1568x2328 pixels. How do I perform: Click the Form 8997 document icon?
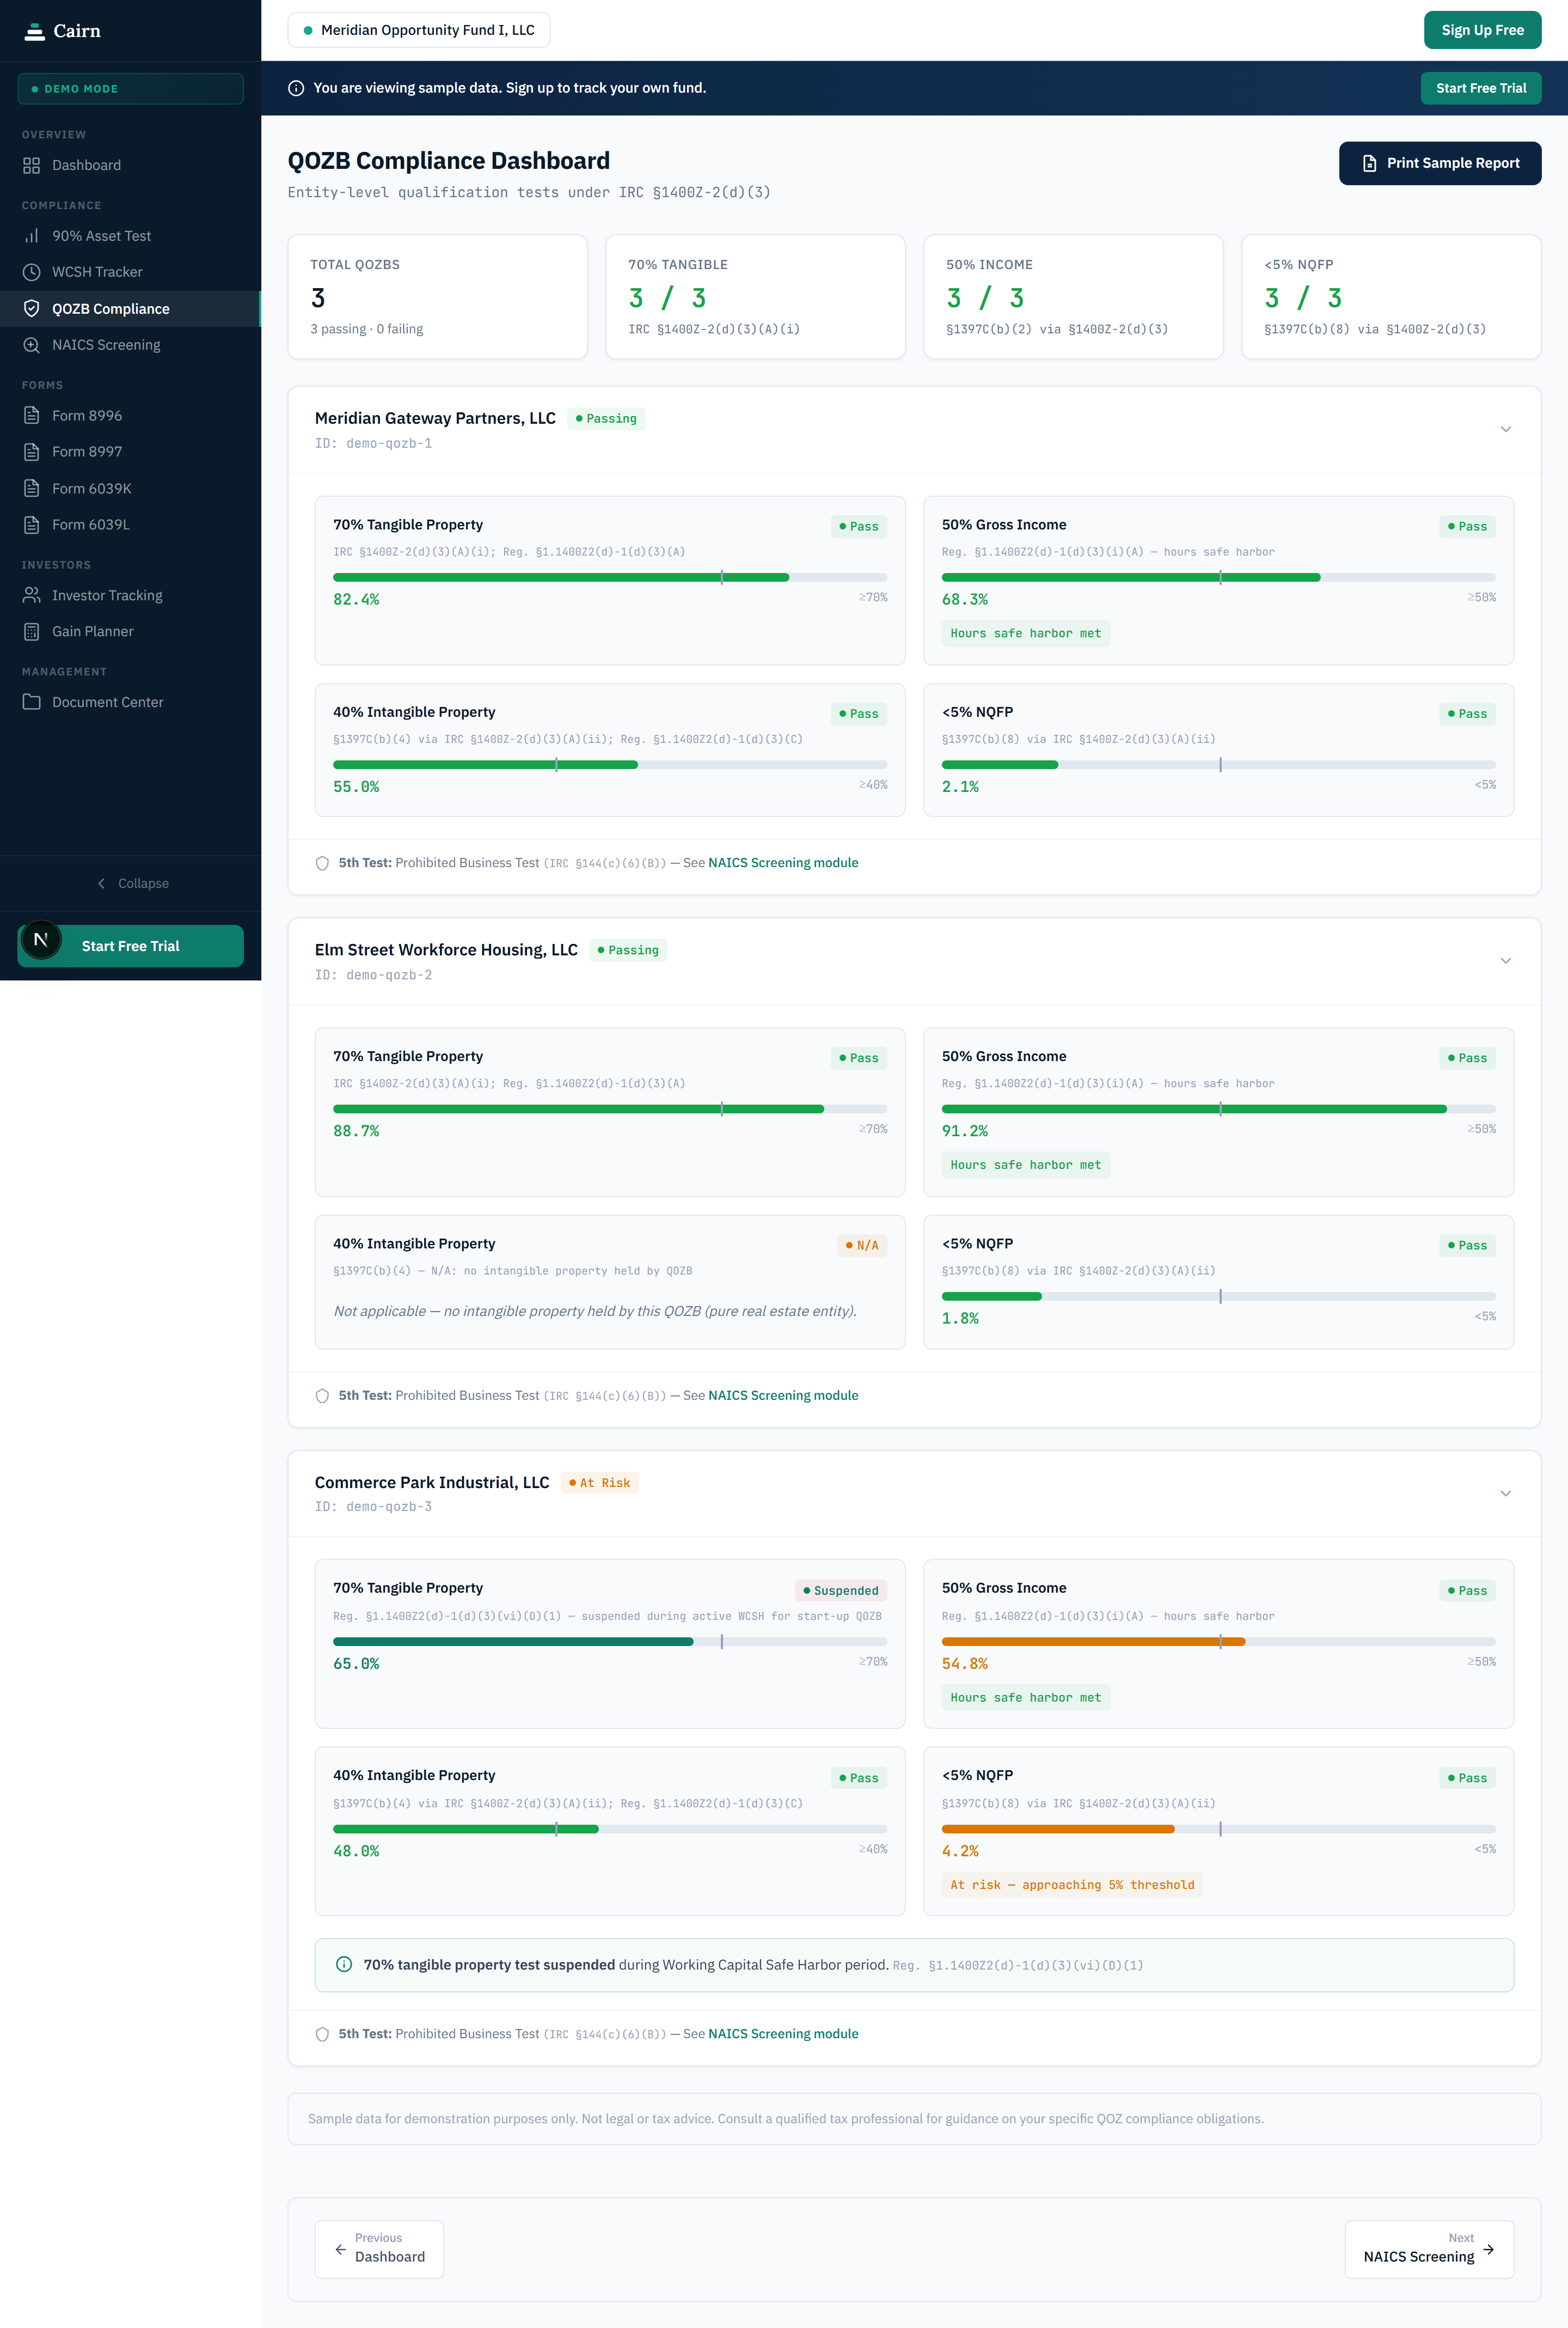pos(32,451)
